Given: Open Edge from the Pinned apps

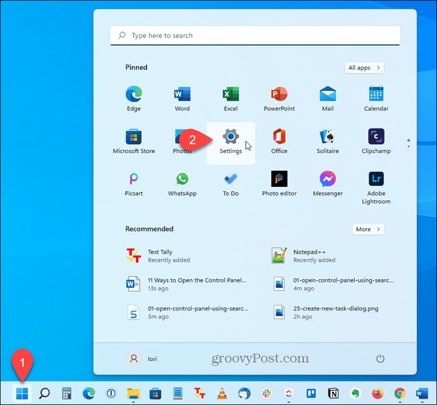Looking at the screenshot, I should tap(134, 99).
